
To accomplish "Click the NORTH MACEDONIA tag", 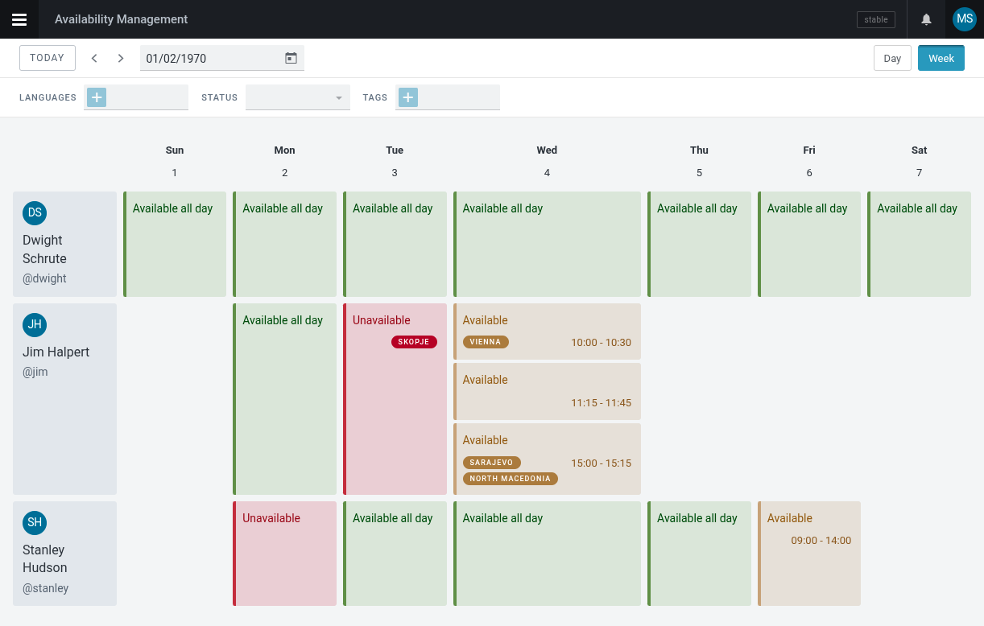I will [x=511, y=479].
